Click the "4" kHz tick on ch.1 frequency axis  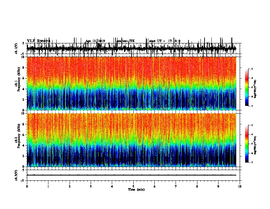(x=24, y=89)
